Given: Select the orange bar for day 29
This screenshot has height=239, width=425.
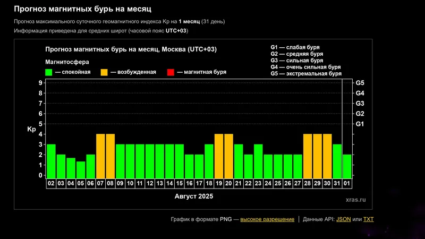Looking at the screenshot, I should (x=317, y=156).
